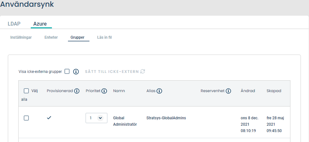Switch to the LDAP tab
The image size is (309, 142).
coord(14,24)
